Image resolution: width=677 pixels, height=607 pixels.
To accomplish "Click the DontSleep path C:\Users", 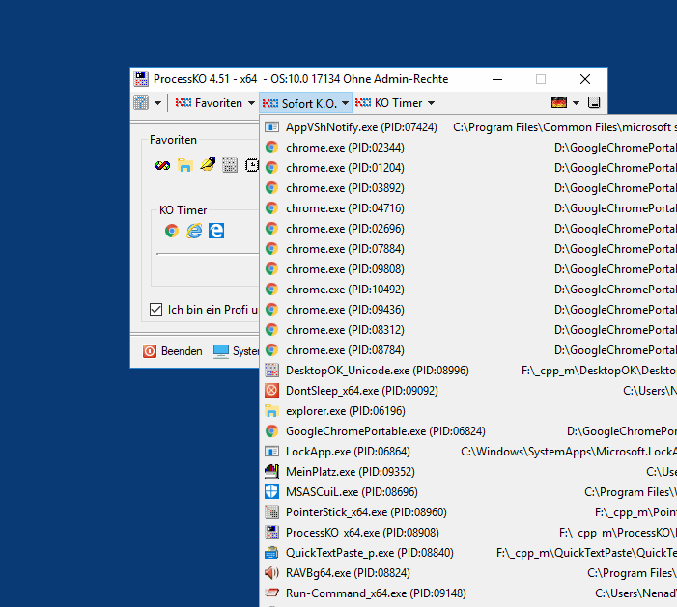I will [650, 391].
